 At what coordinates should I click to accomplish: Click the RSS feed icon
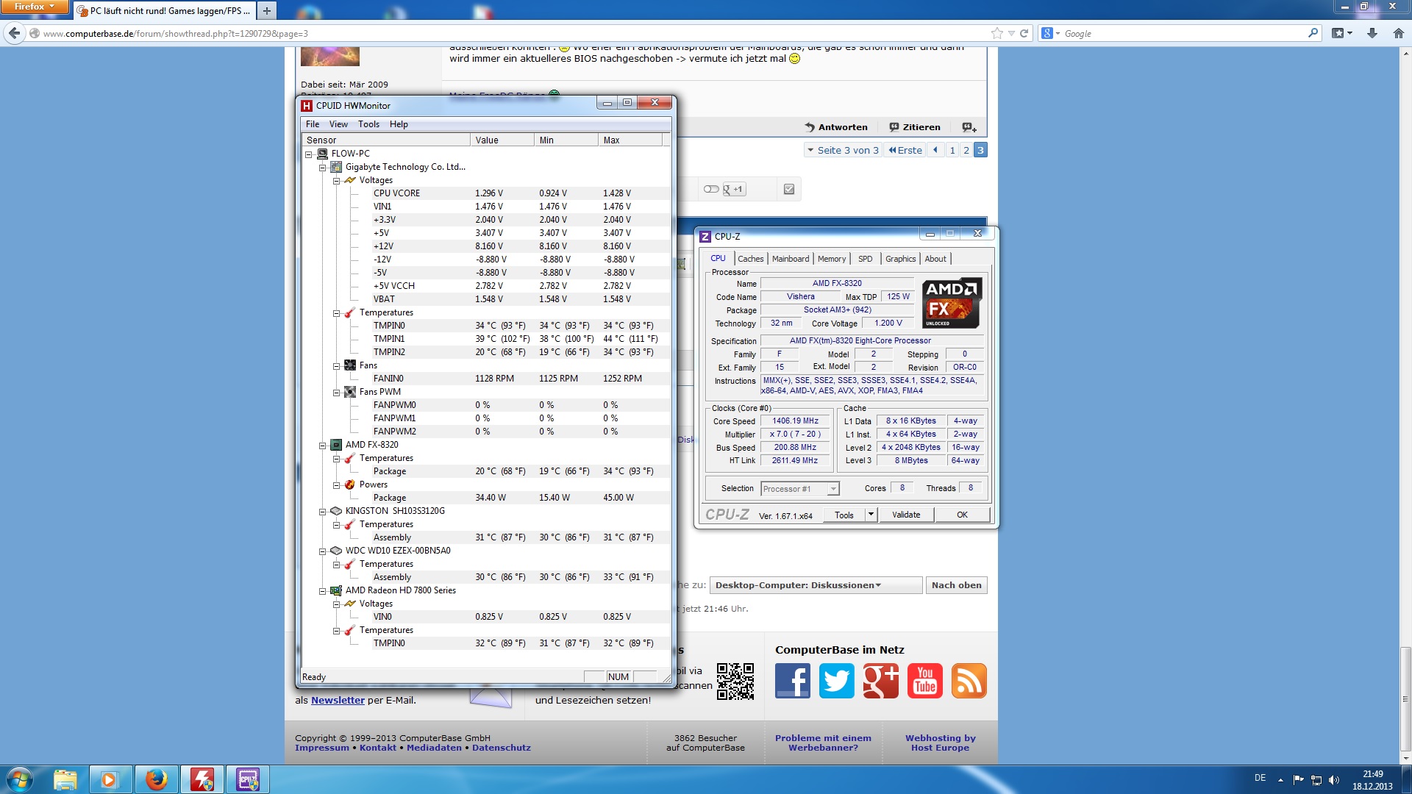coord(969,680)
